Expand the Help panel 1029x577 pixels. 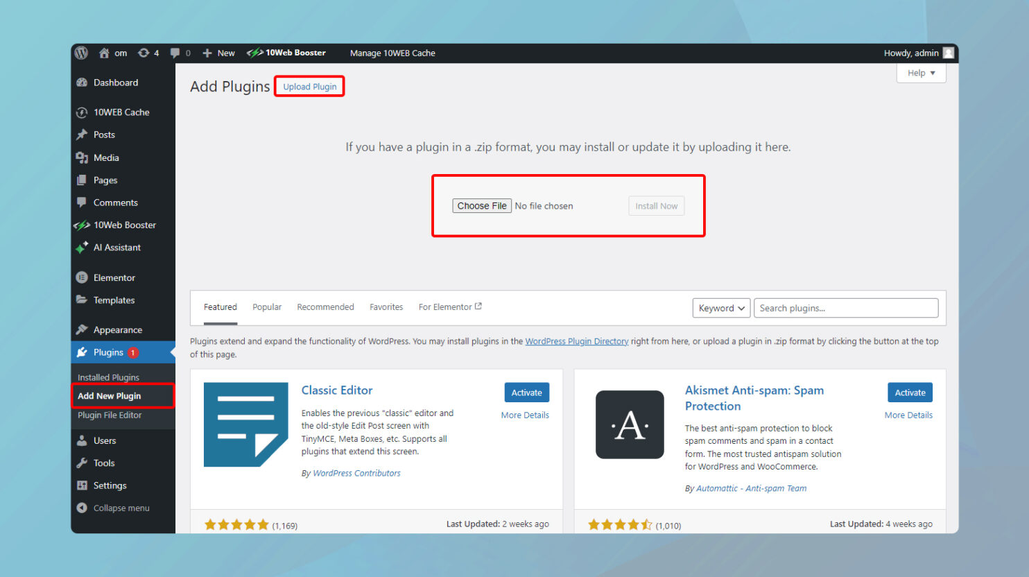tap(921, 73)
